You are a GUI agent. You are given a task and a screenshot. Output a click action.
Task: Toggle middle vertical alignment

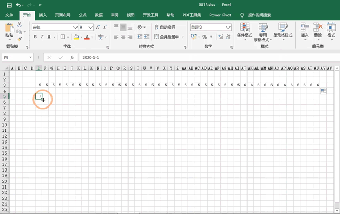coord(123,27)
